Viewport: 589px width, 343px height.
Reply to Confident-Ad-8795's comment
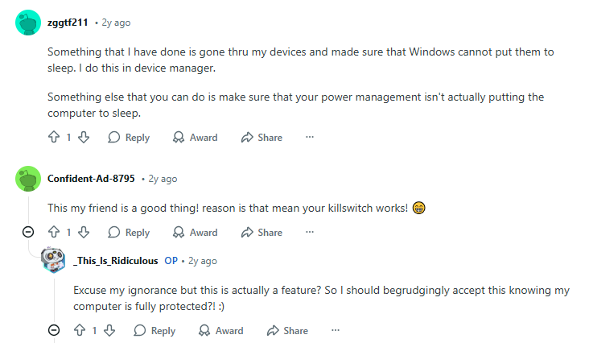click(x=129, y=233)
